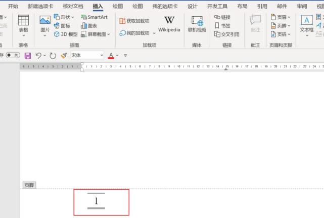Insert a hyperlink with 链接
The image size is (324, 218).
coord(222,17)
